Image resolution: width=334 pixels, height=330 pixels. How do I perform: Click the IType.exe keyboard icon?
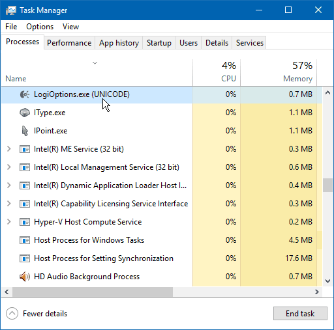click(25, 113)
